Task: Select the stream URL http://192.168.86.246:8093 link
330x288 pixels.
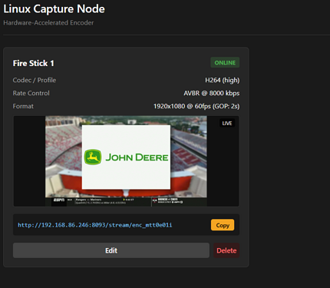Action: point(95,225)
